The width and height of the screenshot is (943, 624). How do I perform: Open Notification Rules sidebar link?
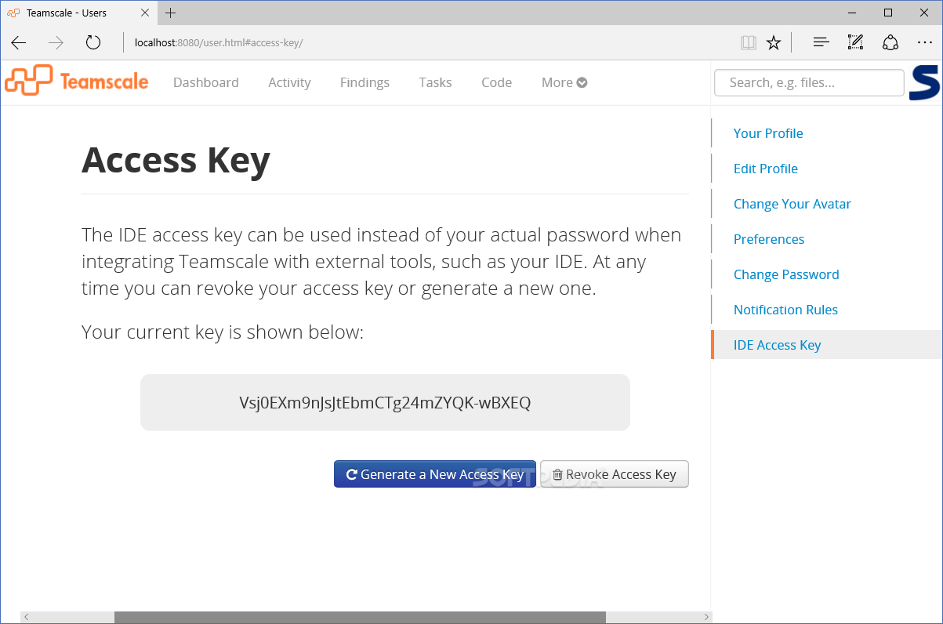click(x=785, y=310)
